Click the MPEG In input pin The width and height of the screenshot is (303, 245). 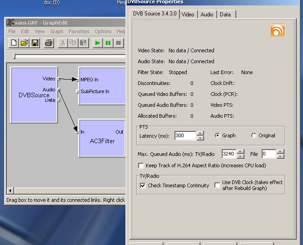click(77, 80)
